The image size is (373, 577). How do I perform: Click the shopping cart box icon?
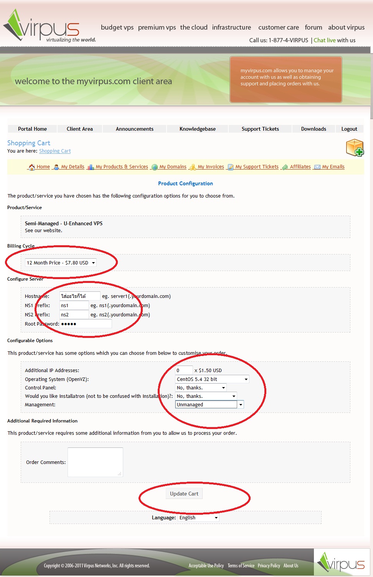(355, 148)
